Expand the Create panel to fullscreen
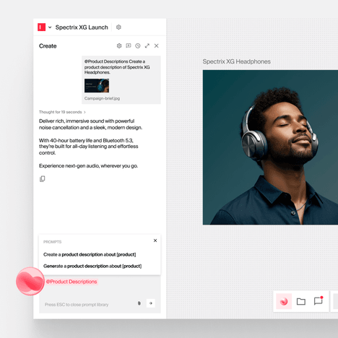The width and height of the screenshot is (338, 338). click(147, 45)
